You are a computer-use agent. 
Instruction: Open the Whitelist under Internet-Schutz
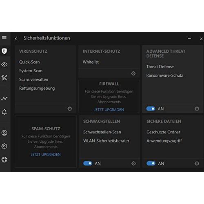(91, 62)
